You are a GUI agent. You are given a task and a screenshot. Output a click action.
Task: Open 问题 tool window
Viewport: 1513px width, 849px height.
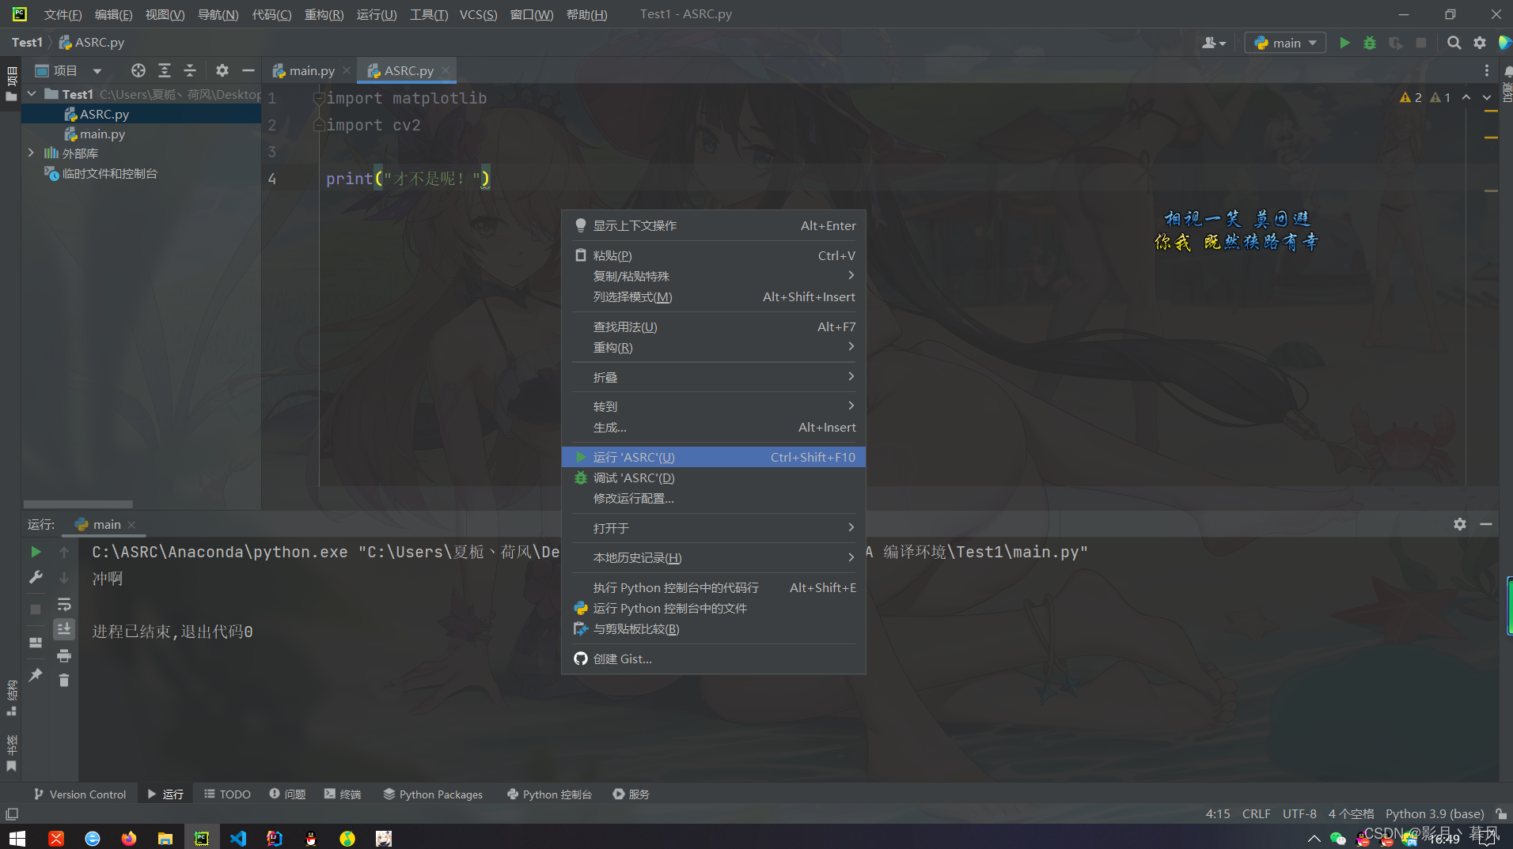click(x=287, y=794)
